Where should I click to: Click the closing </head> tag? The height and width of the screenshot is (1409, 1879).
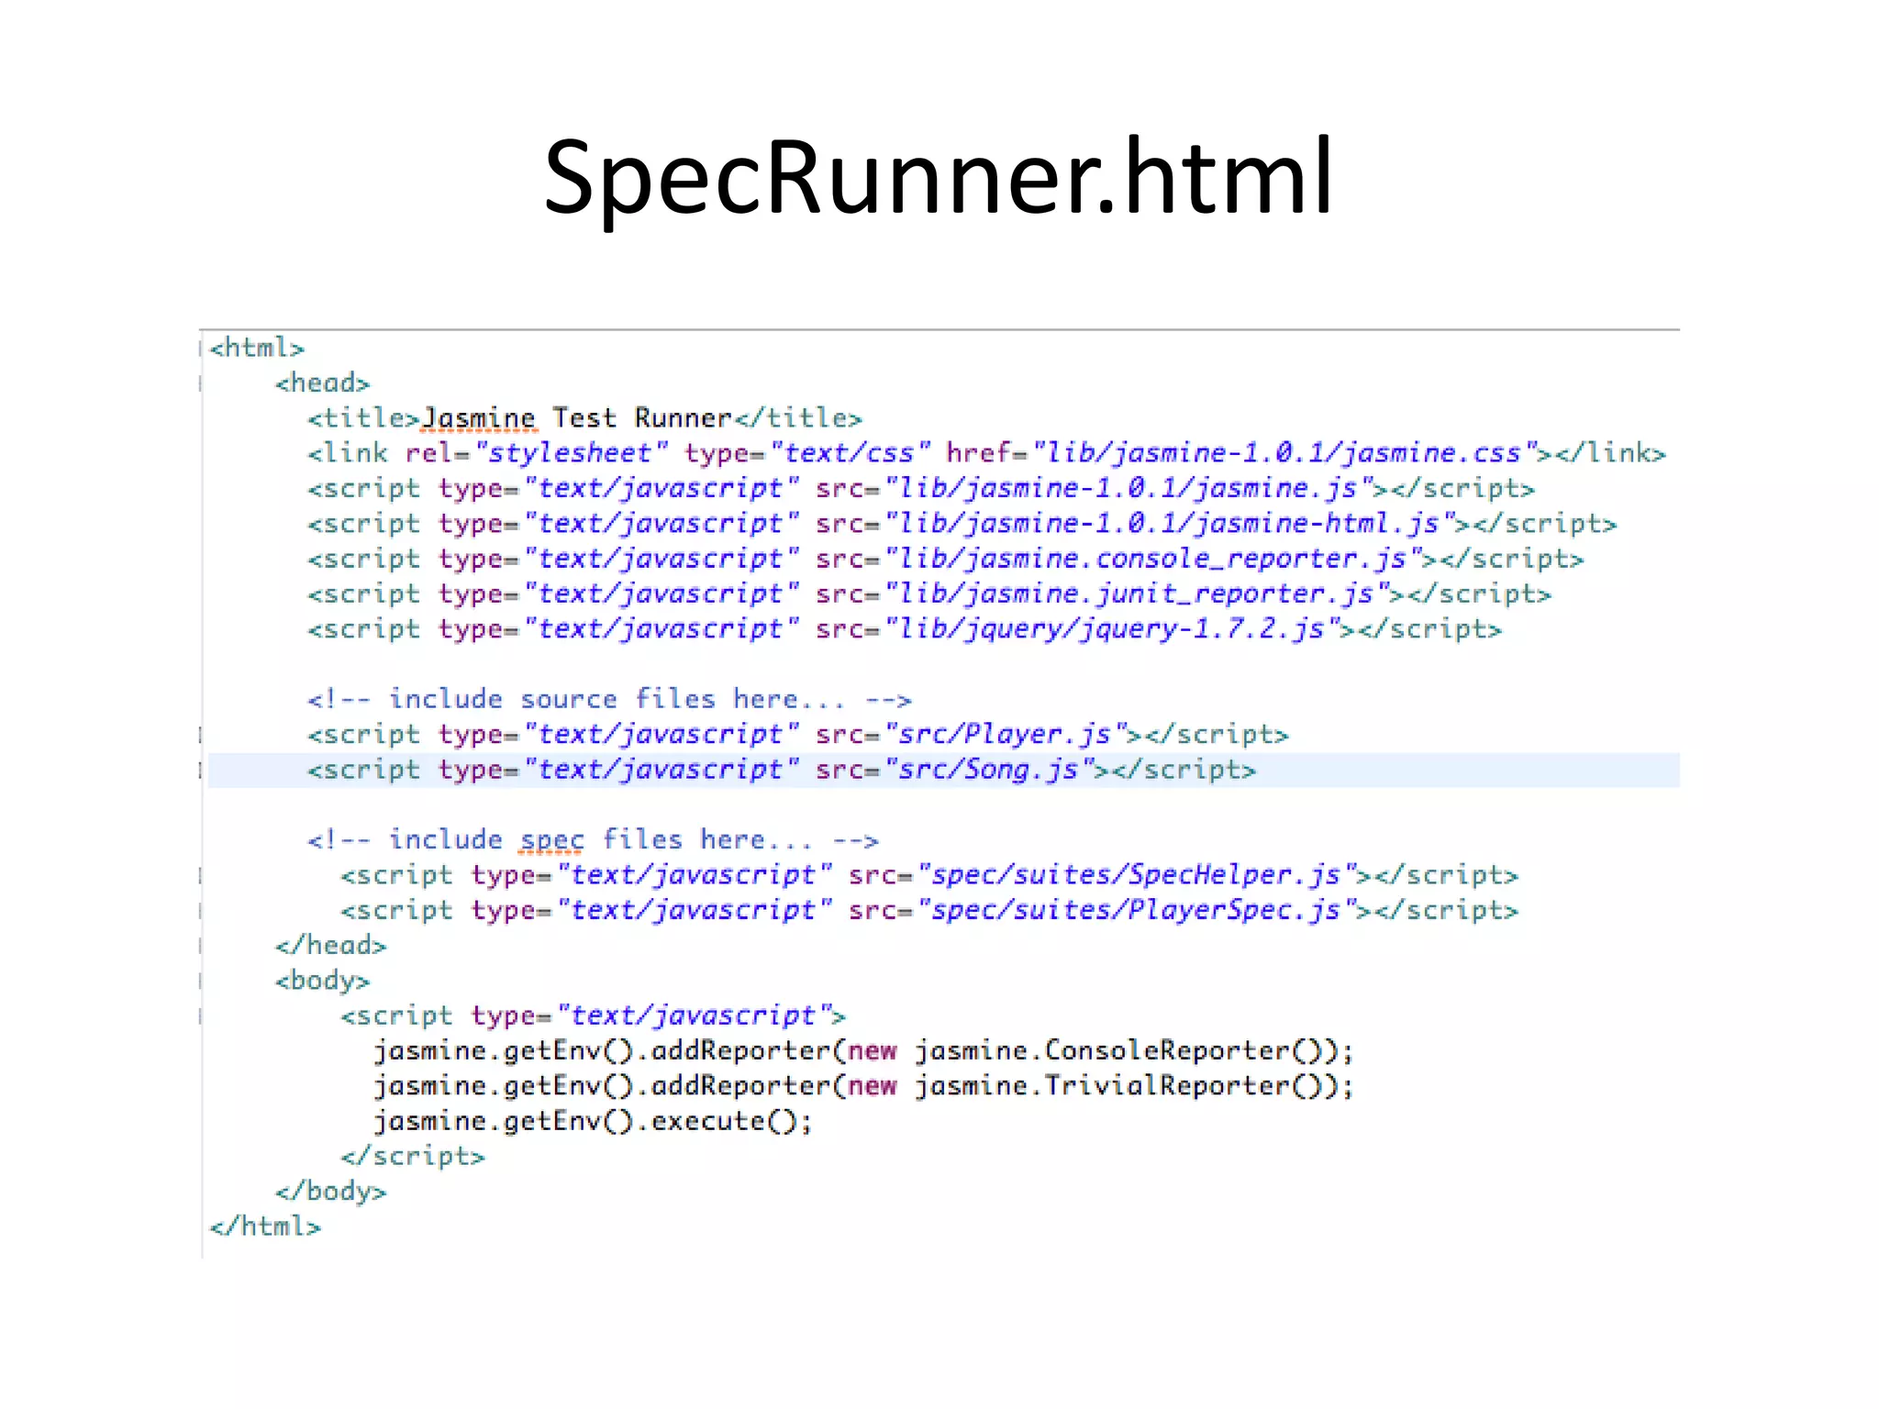tap(330, 946)
